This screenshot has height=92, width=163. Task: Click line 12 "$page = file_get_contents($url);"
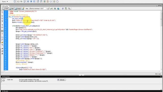tap(26, 31)
